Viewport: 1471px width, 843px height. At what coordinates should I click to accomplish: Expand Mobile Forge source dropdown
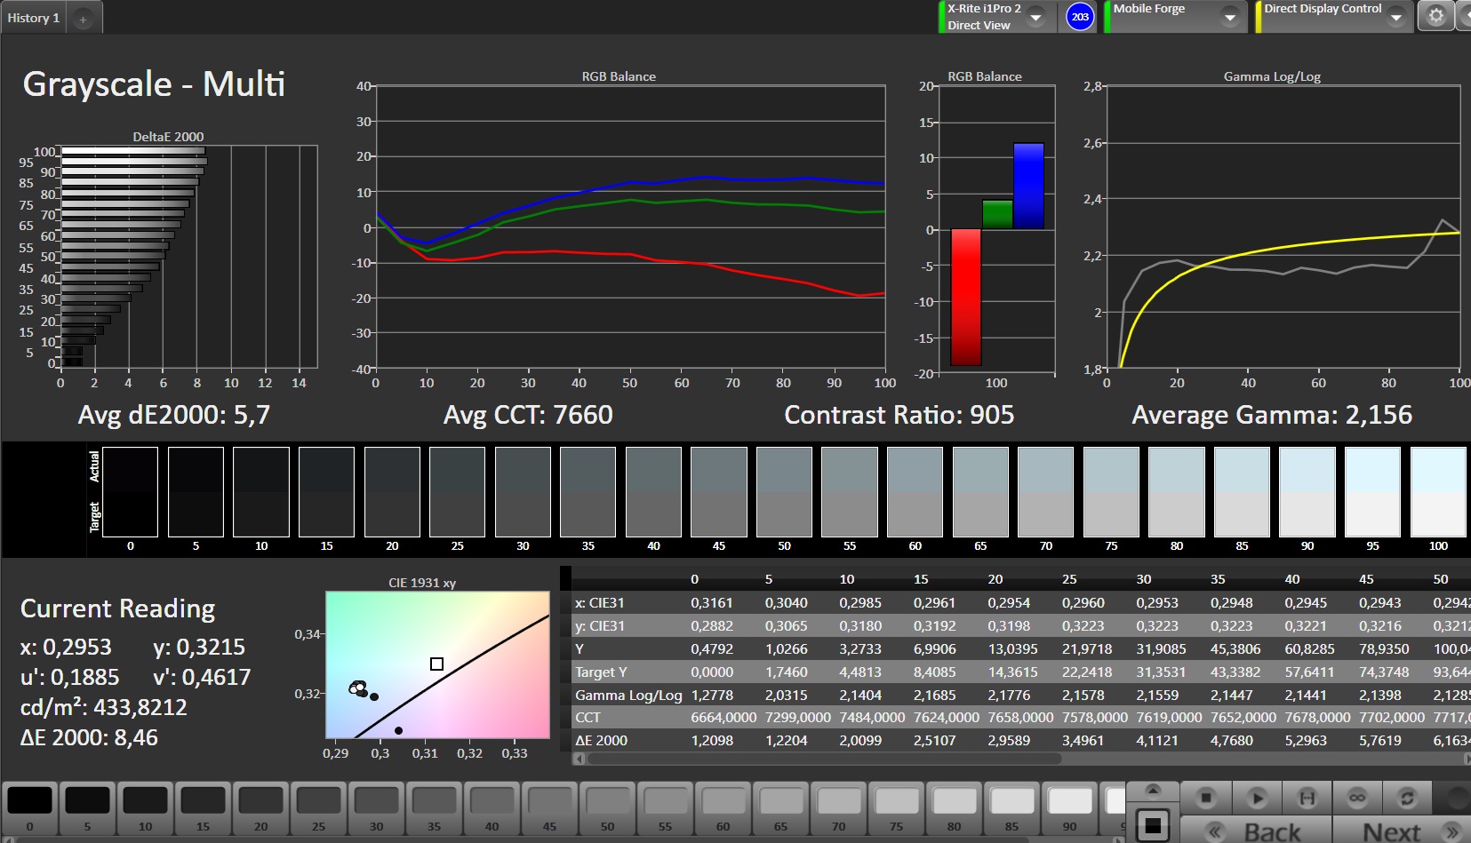pyautogui.click(x=1230, y=17)
